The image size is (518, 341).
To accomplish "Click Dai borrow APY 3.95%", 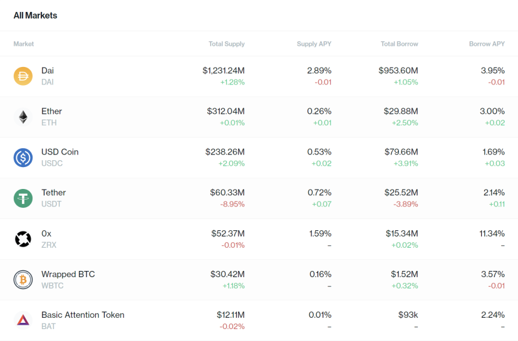I will pyautogui.click(x=493, y=71).
